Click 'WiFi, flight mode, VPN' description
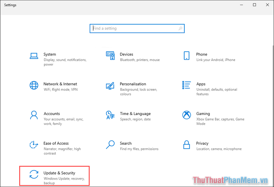This screenshot has height=187, width=274. (60, 90)
